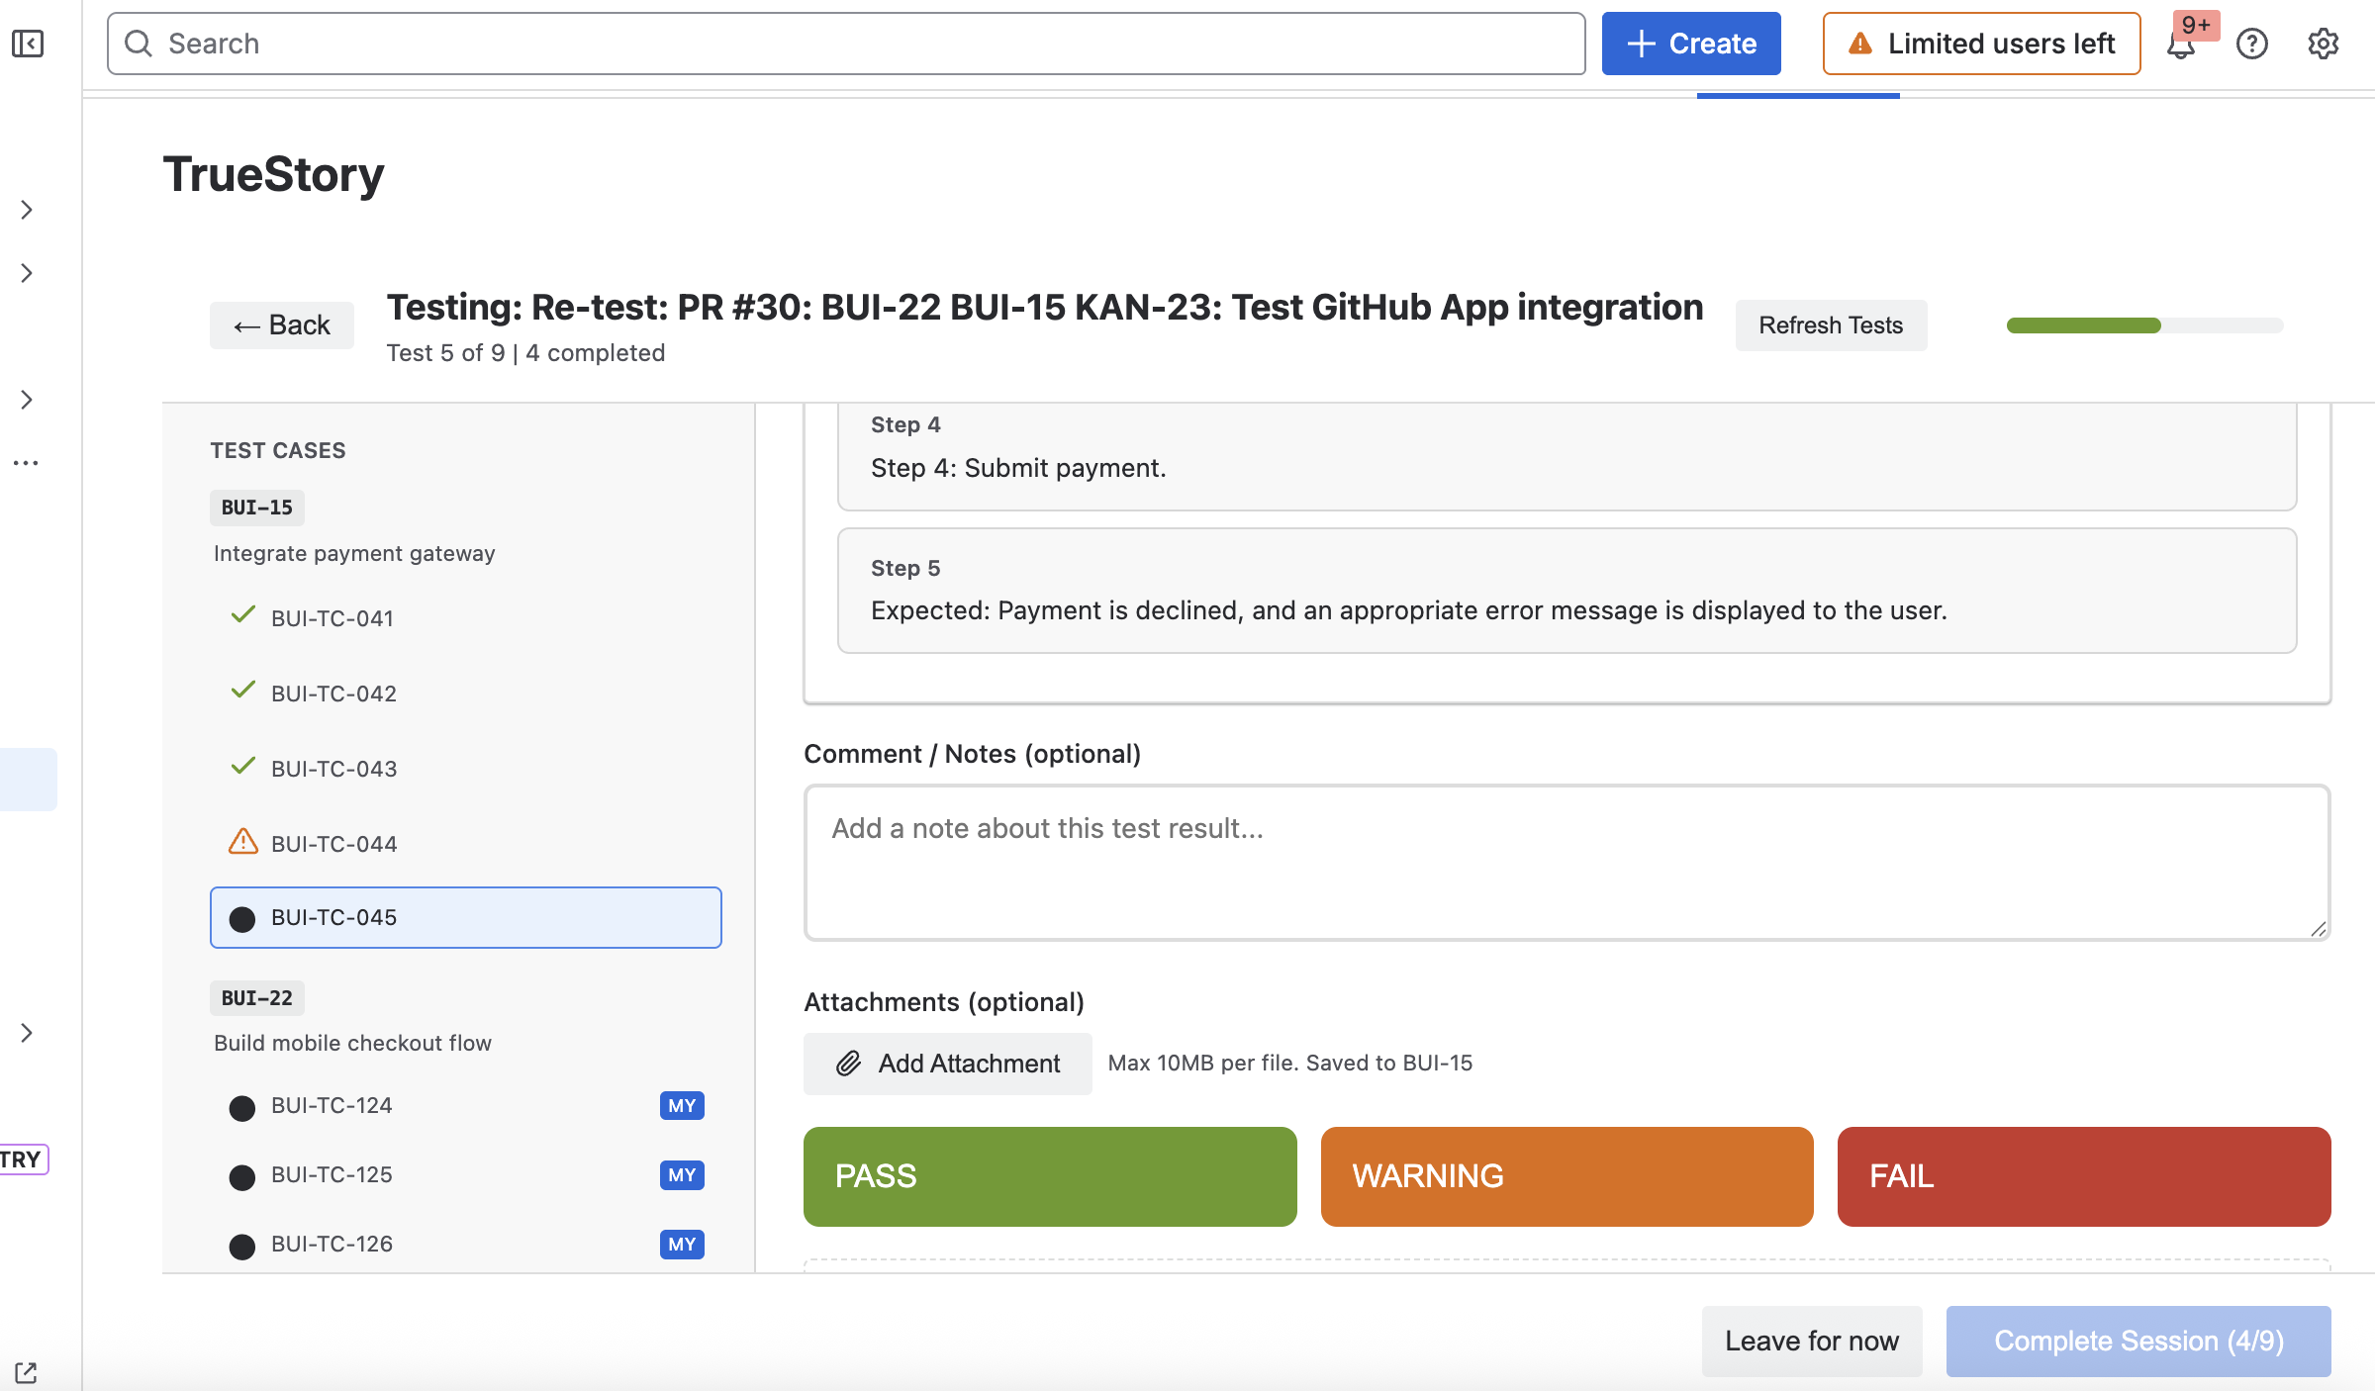
Task: Click the Step 5 expected result card
Action: coord(1567,591)
